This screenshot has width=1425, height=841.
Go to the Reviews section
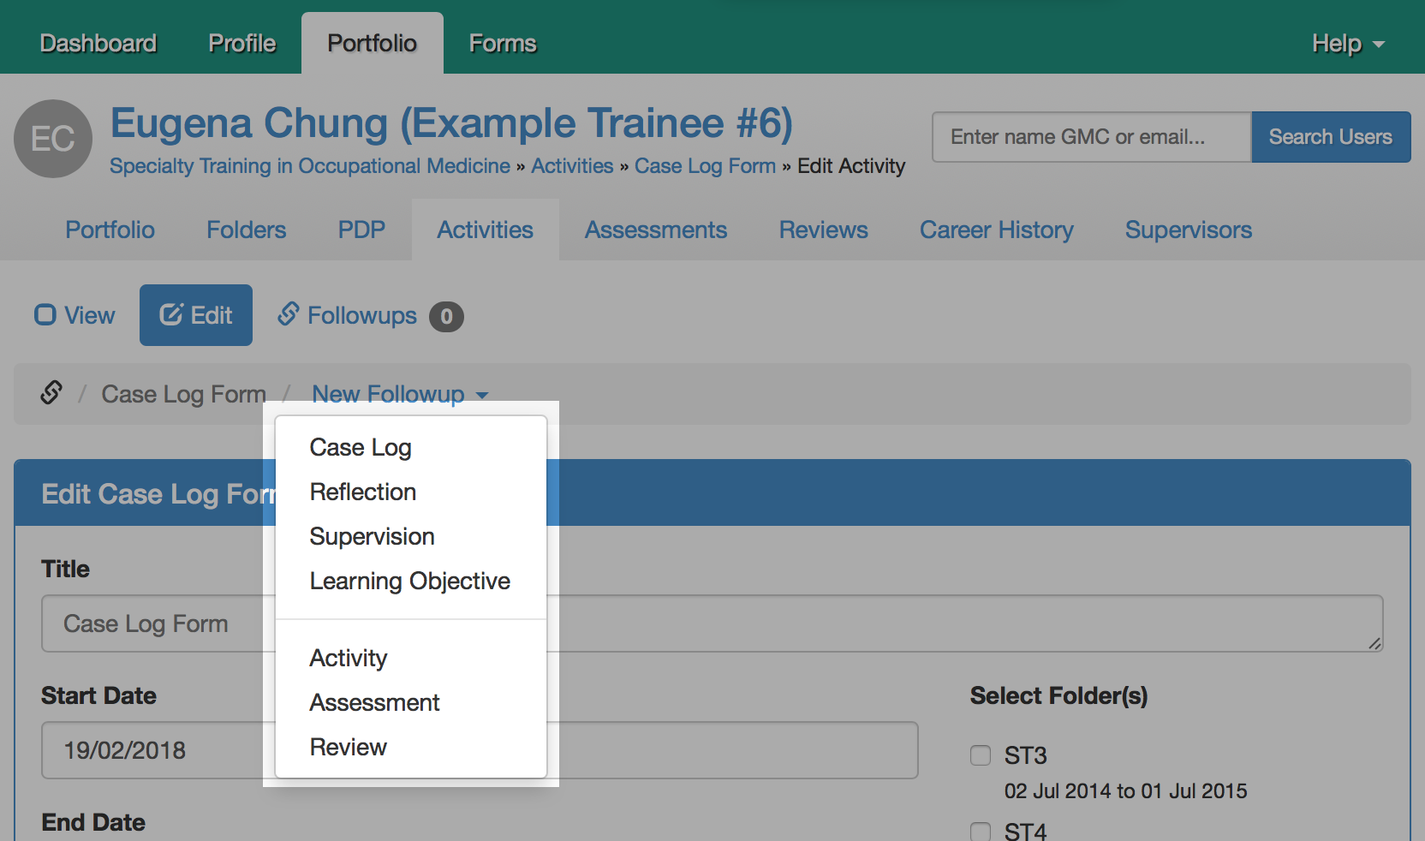point(824,230)
